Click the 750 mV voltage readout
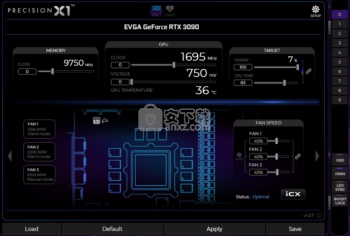Screen dimensions: 350x236 coord(201,73)
